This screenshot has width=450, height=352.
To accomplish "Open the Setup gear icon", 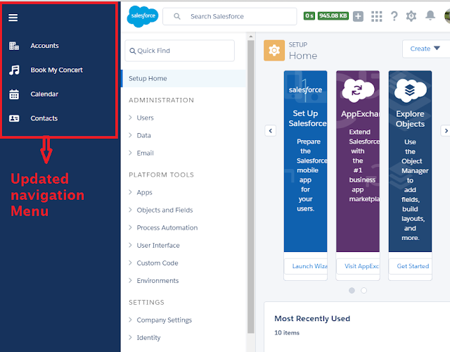I will [411, 16].
